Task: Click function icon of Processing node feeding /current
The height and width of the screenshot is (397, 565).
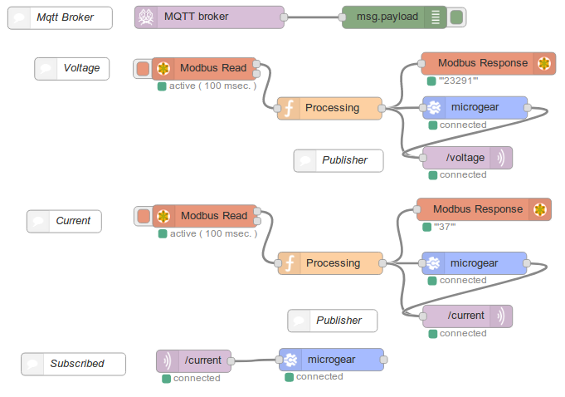Action: point(290,263)
